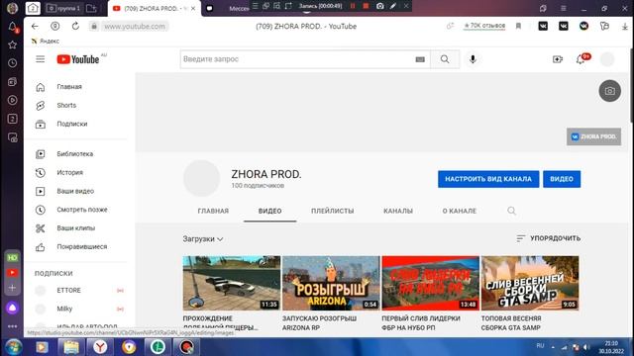Image resolution: width=634 pixels, height=356 pixels.
Task: Take a snapshot with recorder camera icon
Action: [x=380, y=6]
